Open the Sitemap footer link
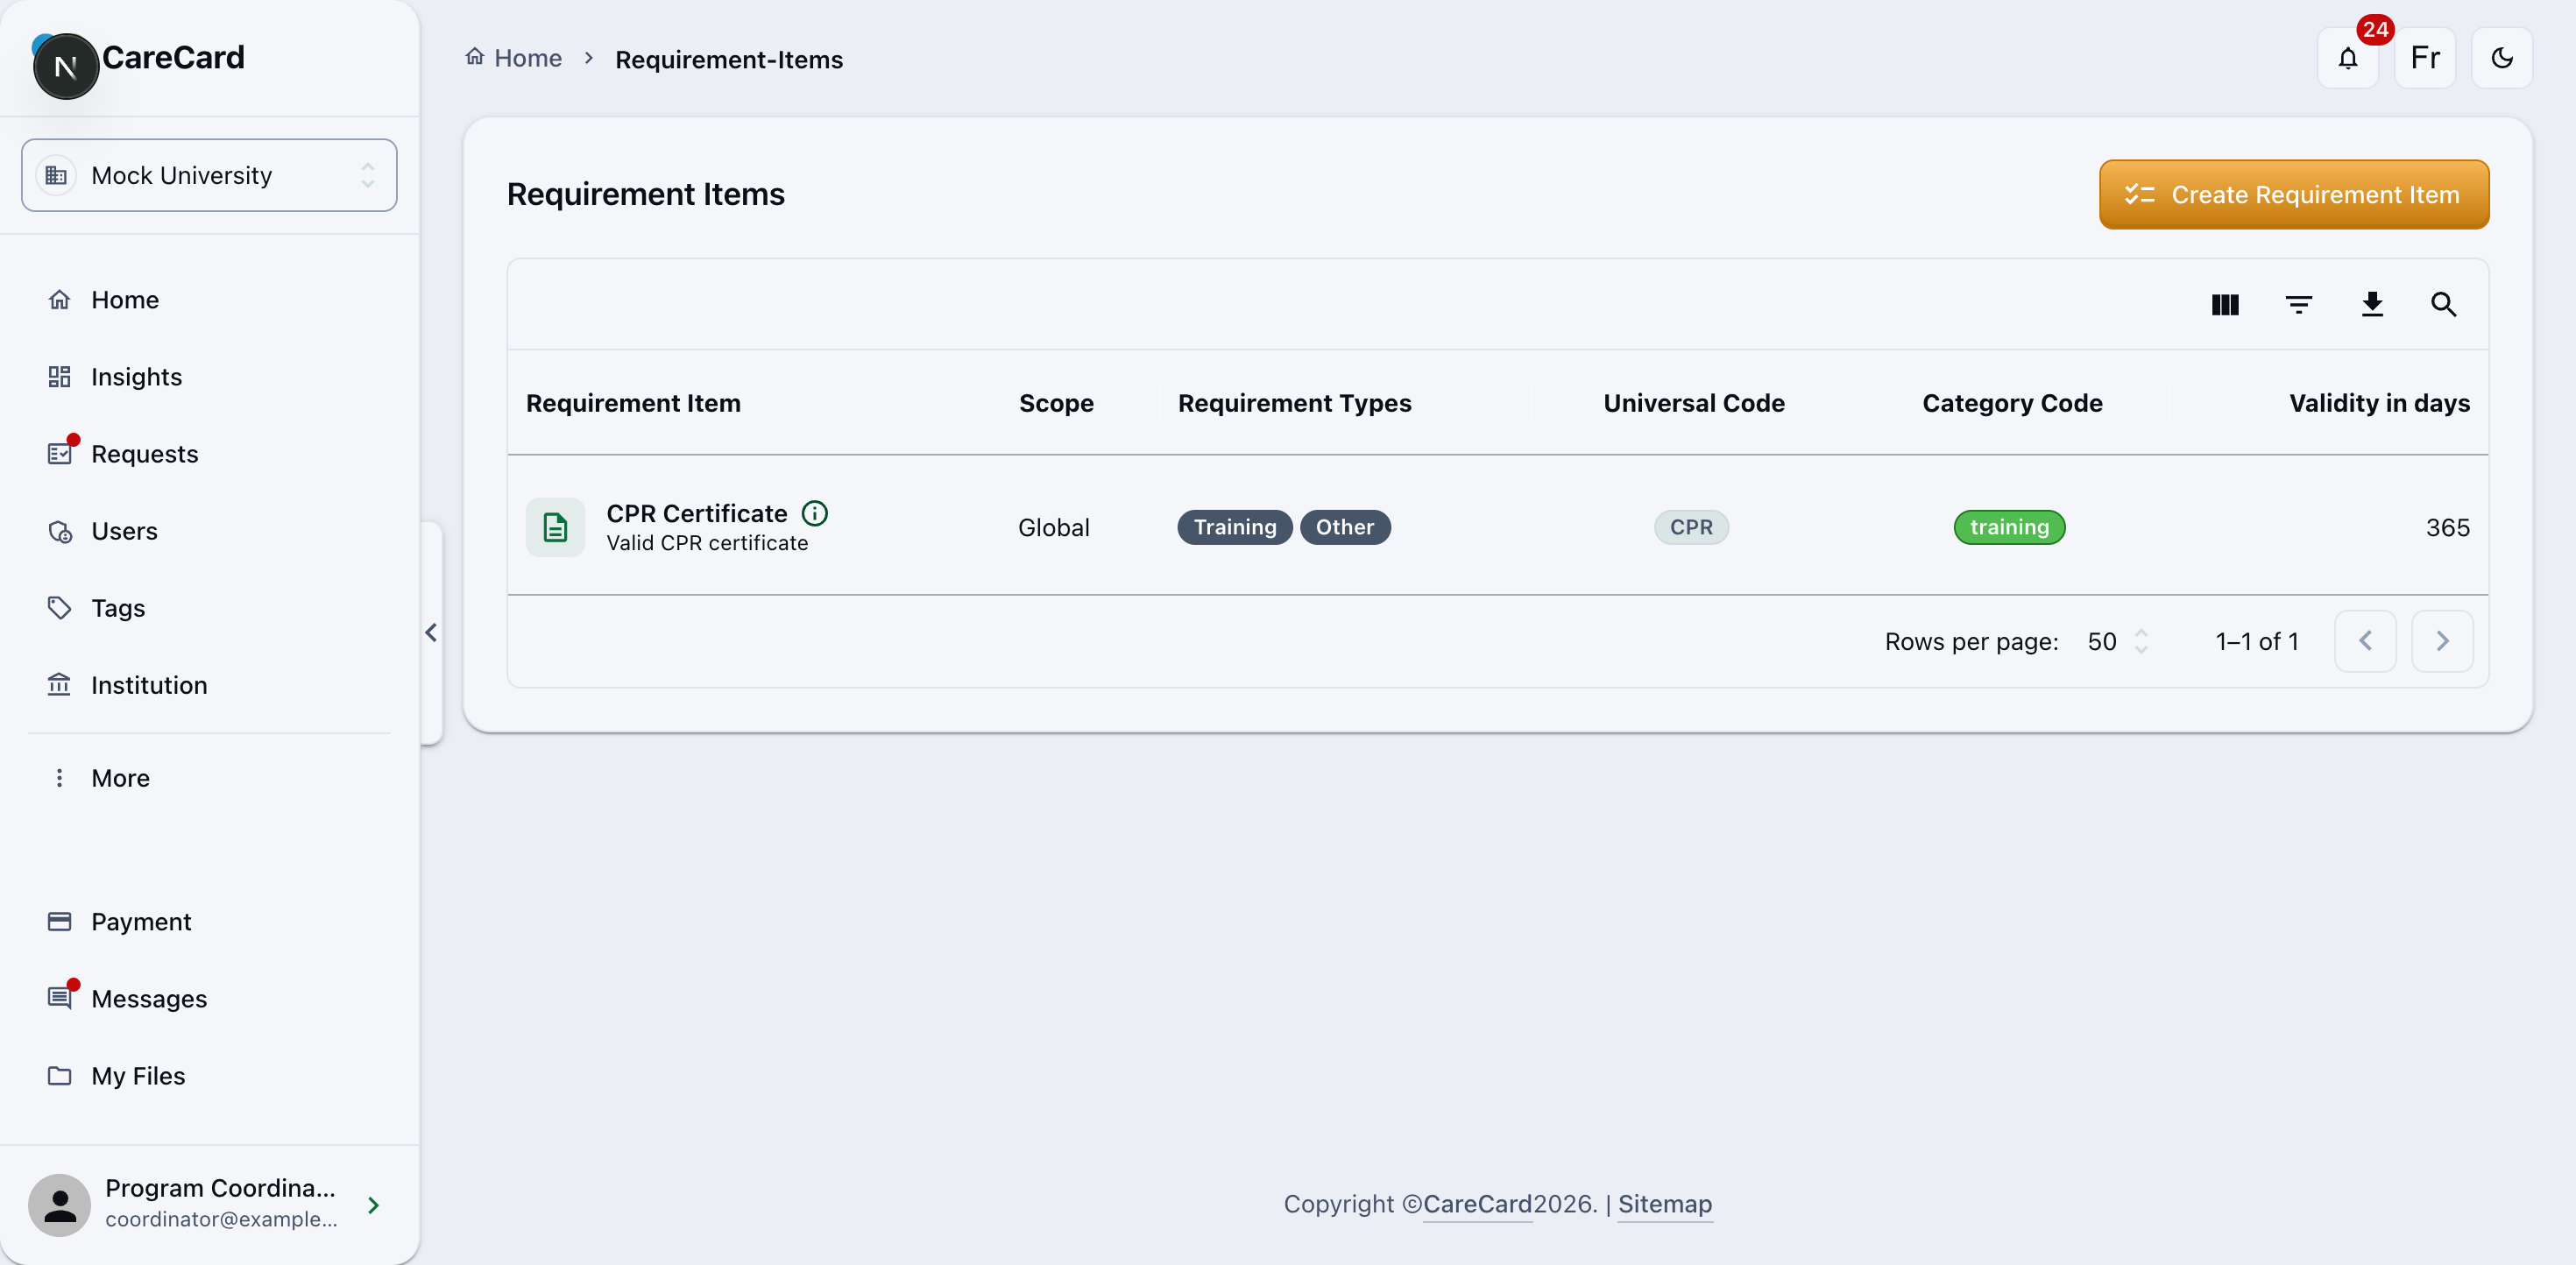 point(1664,1204)
